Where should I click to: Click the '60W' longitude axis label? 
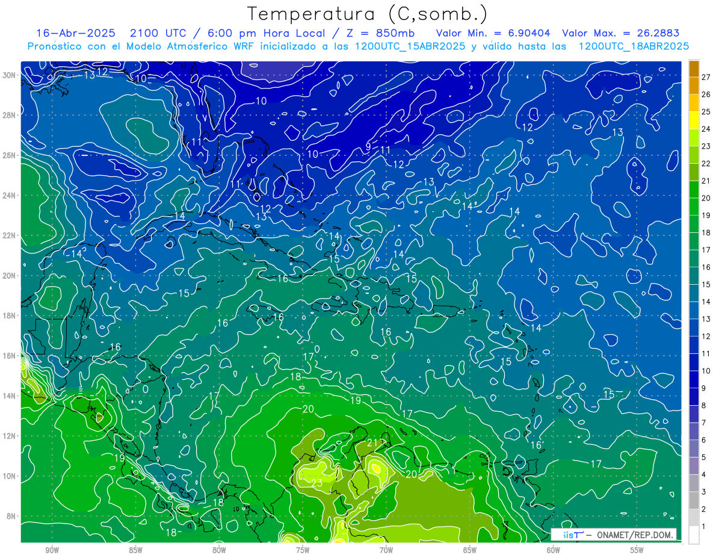554,551
